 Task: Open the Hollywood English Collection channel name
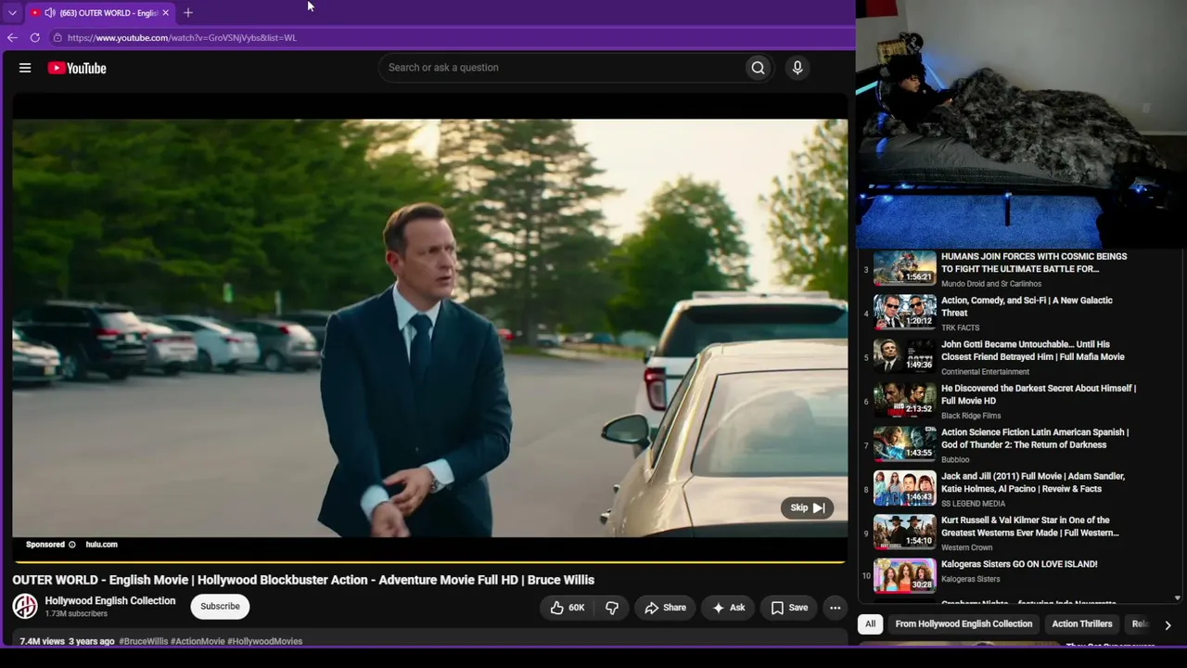pos(110,601)
